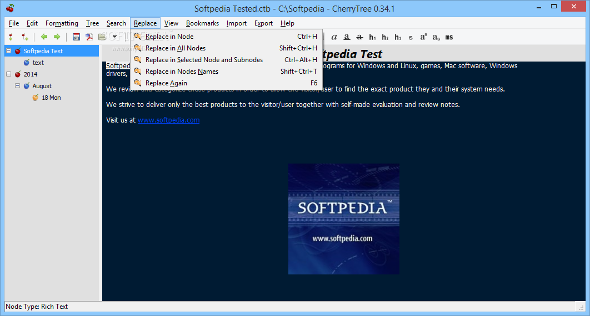The height and width of the screenshot is (316, 590).
Task: Apply h2 heading format
Action: tap(386, 37)
